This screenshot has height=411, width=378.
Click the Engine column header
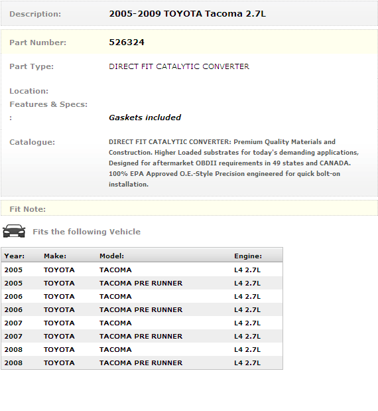tap(248, 256)
